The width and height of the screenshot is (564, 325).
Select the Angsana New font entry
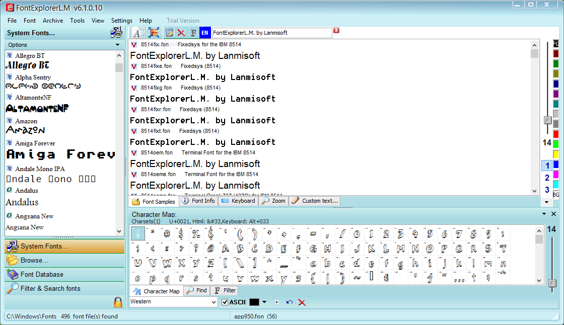[60, 222]
